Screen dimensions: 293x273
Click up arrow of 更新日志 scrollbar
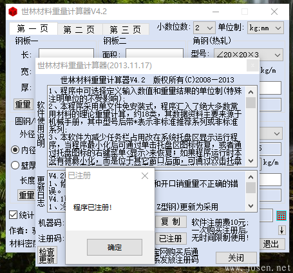coord(250,177)
